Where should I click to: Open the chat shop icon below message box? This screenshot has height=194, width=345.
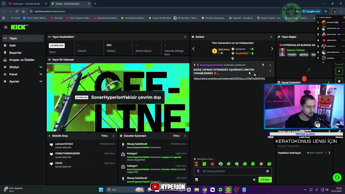tap(196, 180)
